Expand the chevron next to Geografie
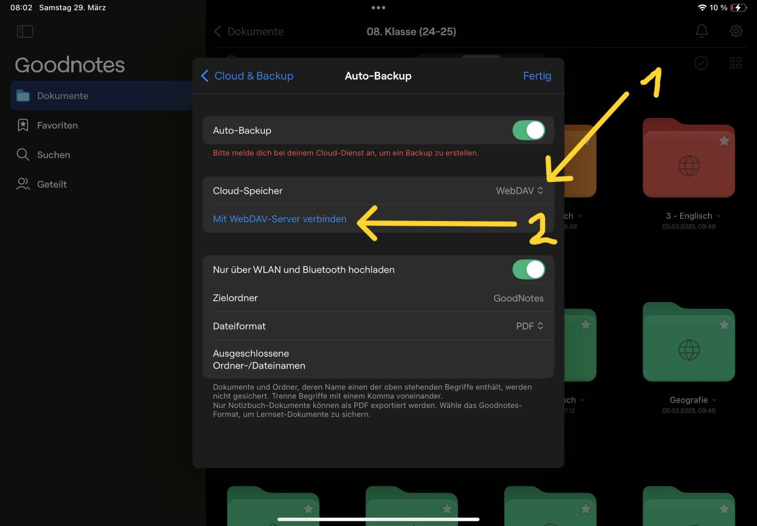 (715, 400)
